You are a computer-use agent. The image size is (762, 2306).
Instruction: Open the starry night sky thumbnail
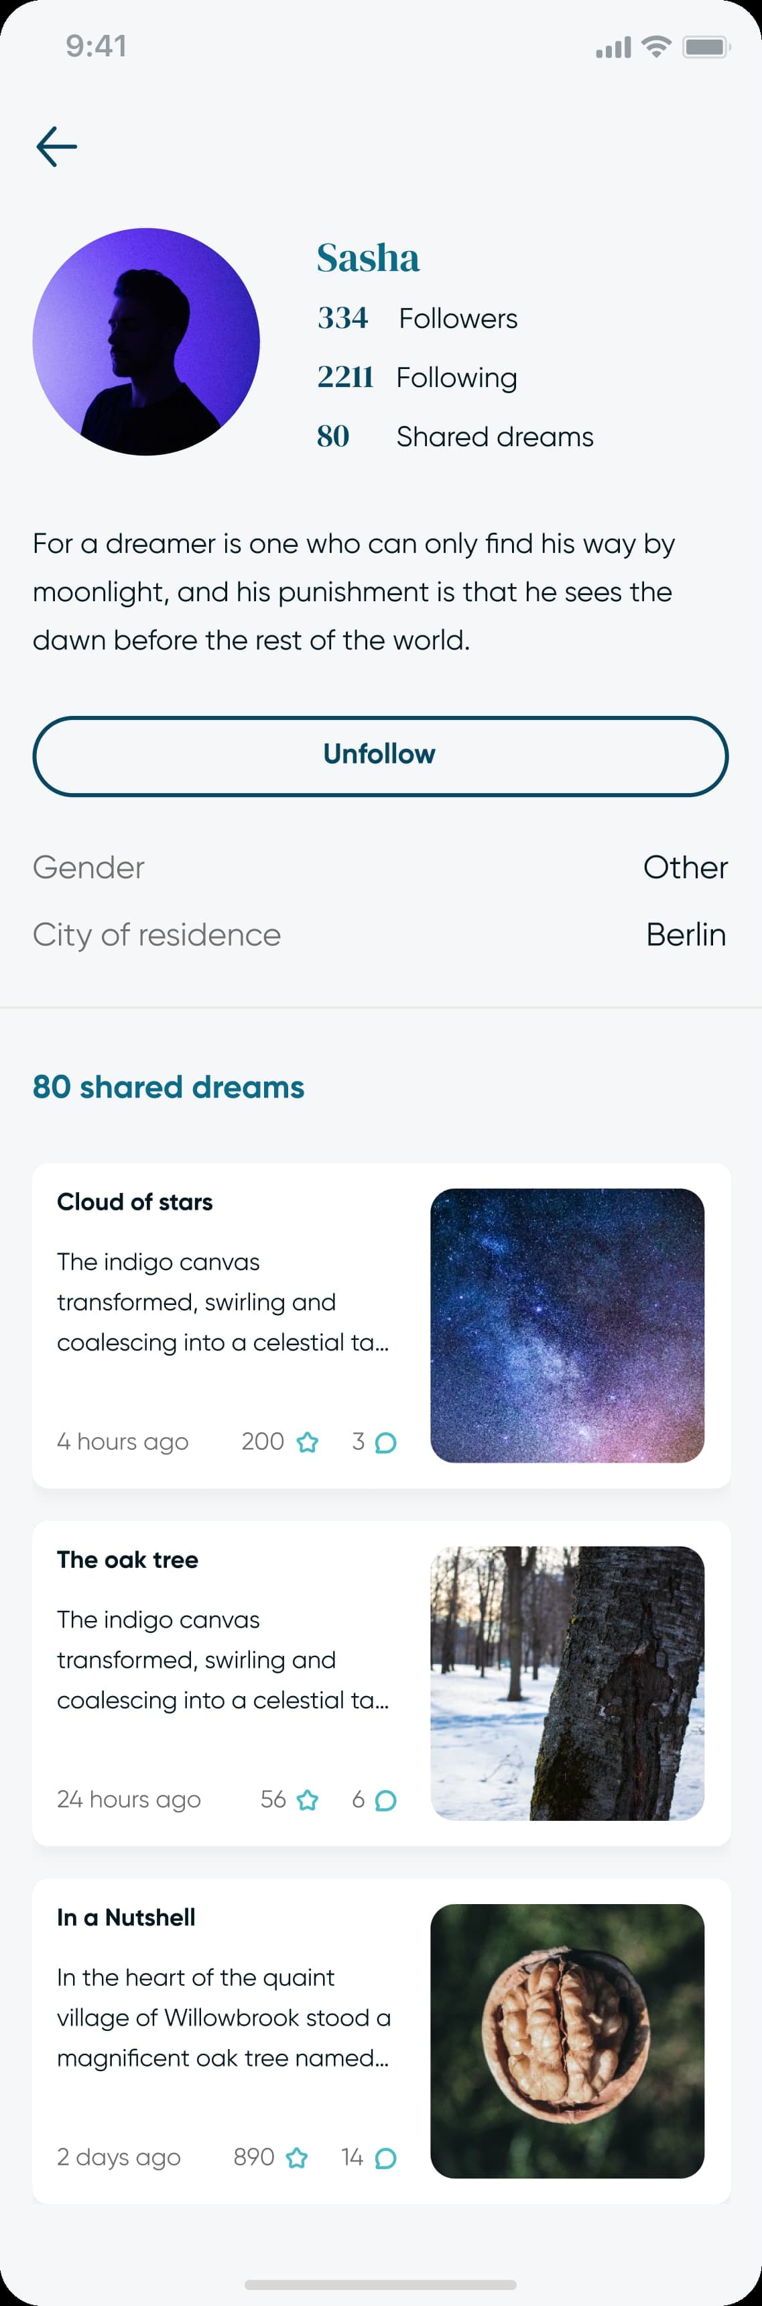(567, 1326)
